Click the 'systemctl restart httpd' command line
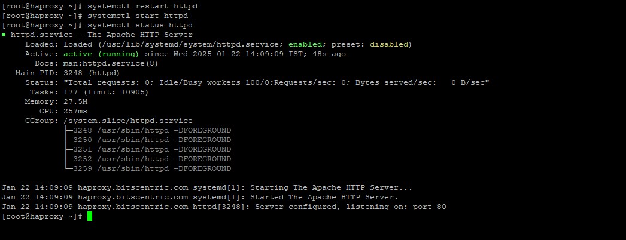Viewport: 626px width, 240px height. 99,7
